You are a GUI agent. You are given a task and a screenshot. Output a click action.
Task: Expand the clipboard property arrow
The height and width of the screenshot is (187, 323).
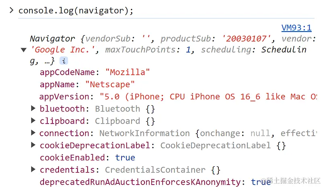(x=33, y=120)
